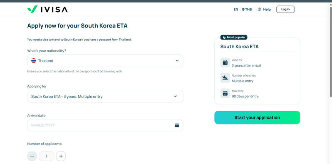The height and width of the screenshot is (164, 332).
Task: Click the Apply now for your South Korea ETA heading
Action: click(77, 26)
